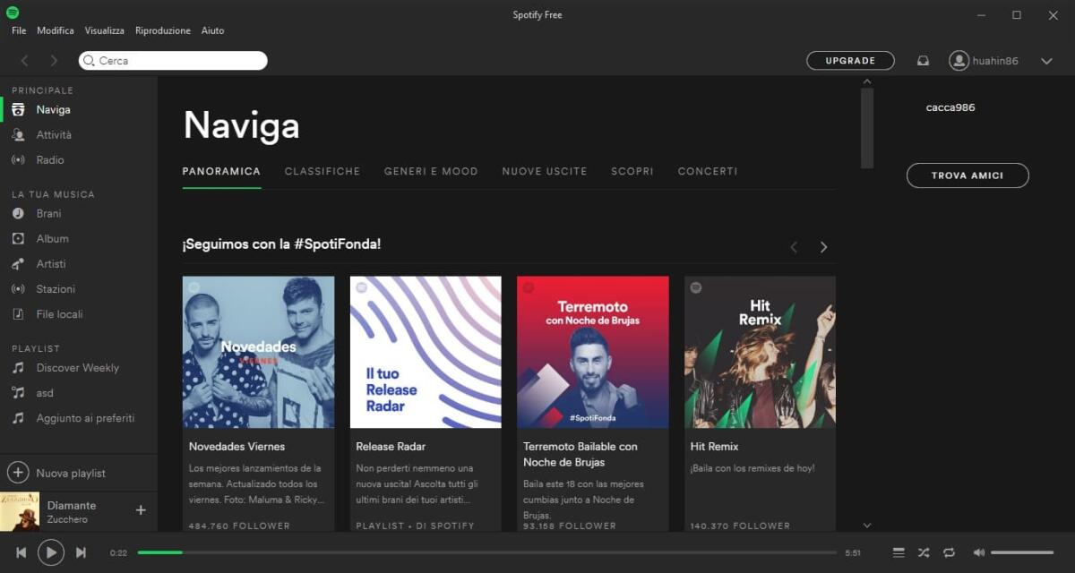The width and height of the screenshot is (1075, 573).
Task: Show next SpotiFonda carousel items
Action: click(823, 247)
